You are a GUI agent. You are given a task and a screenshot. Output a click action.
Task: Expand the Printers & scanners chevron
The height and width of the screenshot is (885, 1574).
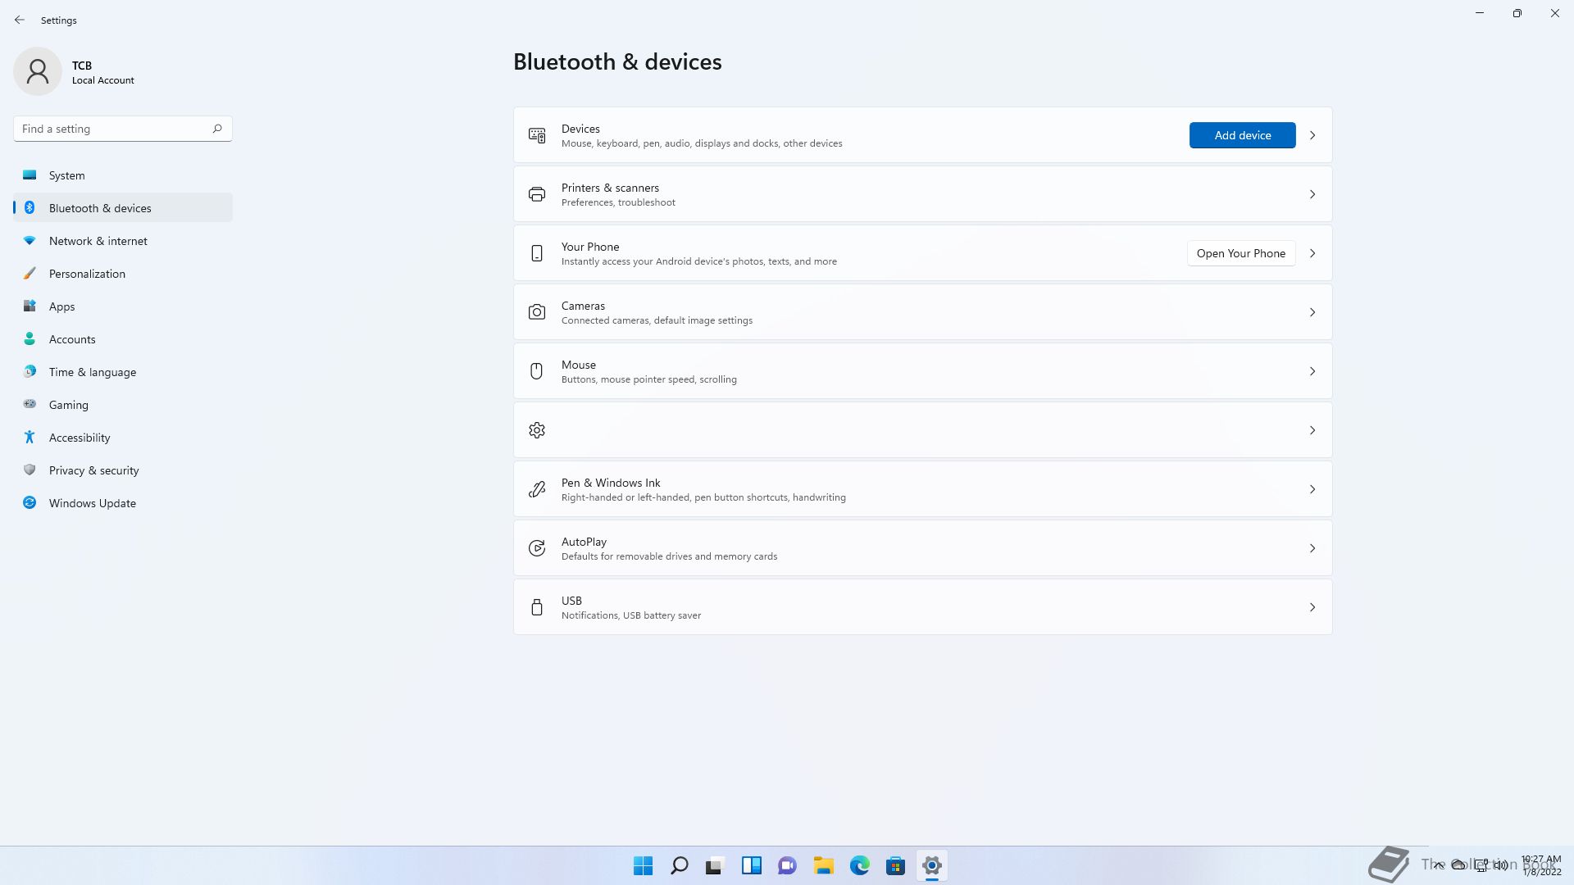pos(1312,194)
